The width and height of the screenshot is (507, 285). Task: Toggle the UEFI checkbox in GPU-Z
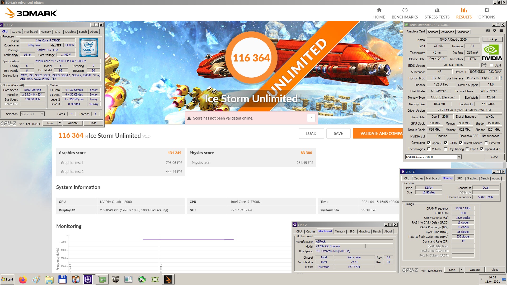click(491, 65)
